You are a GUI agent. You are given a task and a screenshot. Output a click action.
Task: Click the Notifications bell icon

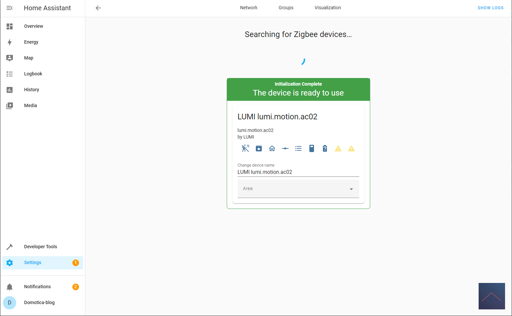pyautogui.click(x=10, y=287)
